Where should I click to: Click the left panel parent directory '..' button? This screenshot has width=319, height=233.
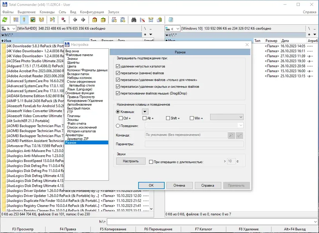click(x=151, y=28)
